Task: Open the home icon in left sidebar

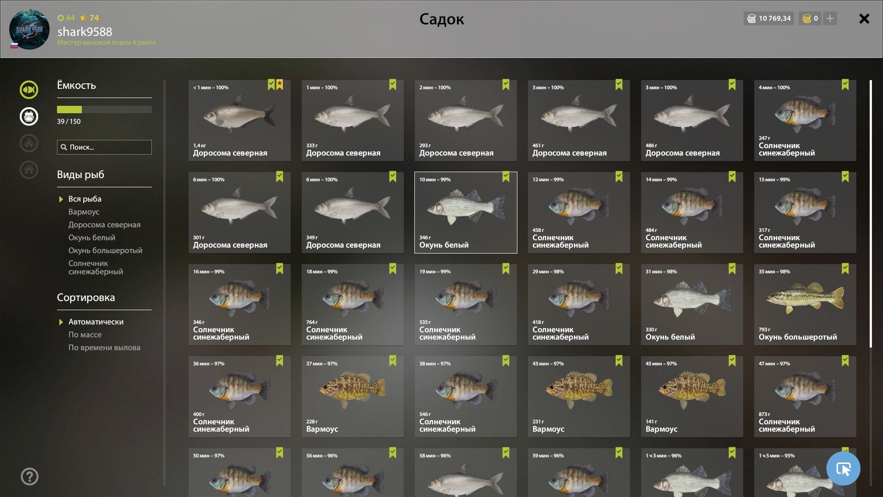Action: click(29, 170)
